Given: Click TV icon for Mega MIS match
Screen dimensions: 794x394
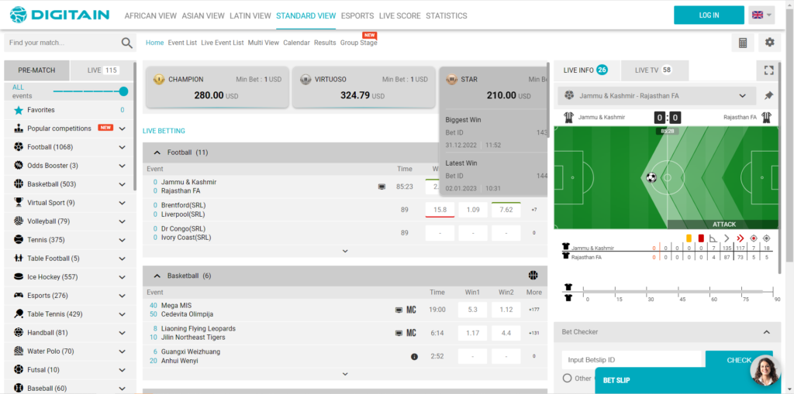Looking at the screenshot, I should tap(399, 310).
